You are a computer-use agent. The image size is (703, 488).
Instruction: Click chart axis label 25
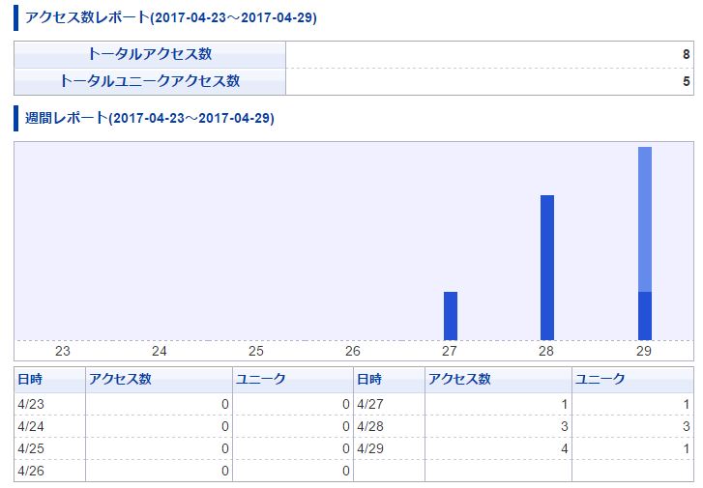click(x=256, y=351)
